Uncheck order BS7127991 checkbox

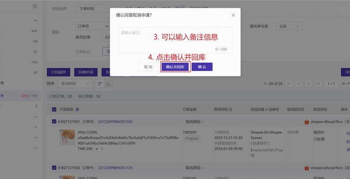tap(54, 122)
